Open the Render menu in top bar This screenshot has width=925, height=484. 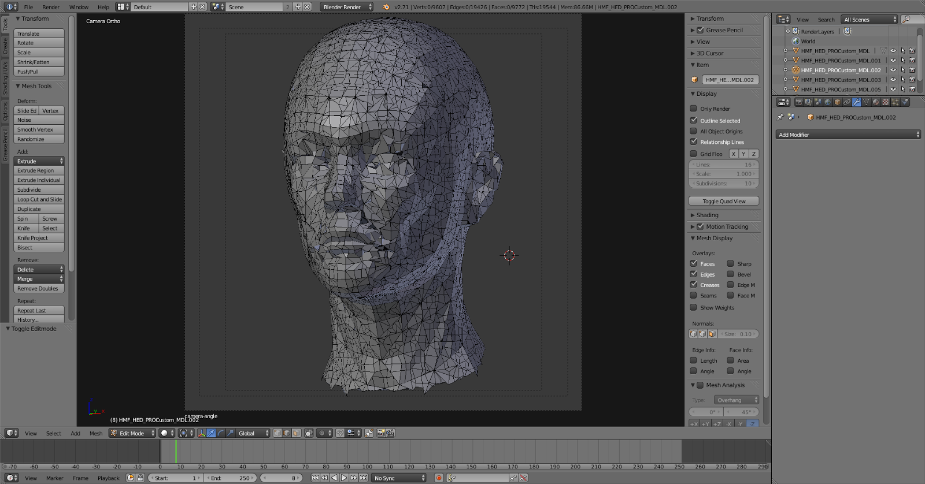(51, 7)
